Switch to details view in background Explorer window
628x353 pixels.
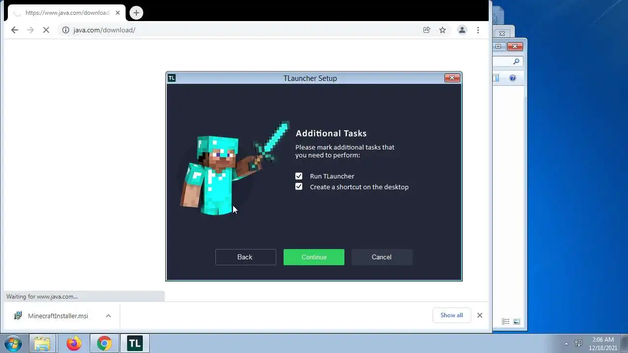click(x=505, y=322)
